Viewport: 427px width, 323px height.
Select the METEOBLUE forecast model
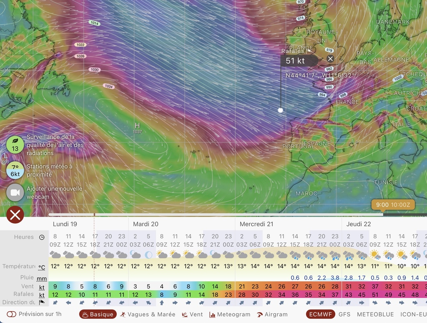pyautogui.click(x=375, y=314)
